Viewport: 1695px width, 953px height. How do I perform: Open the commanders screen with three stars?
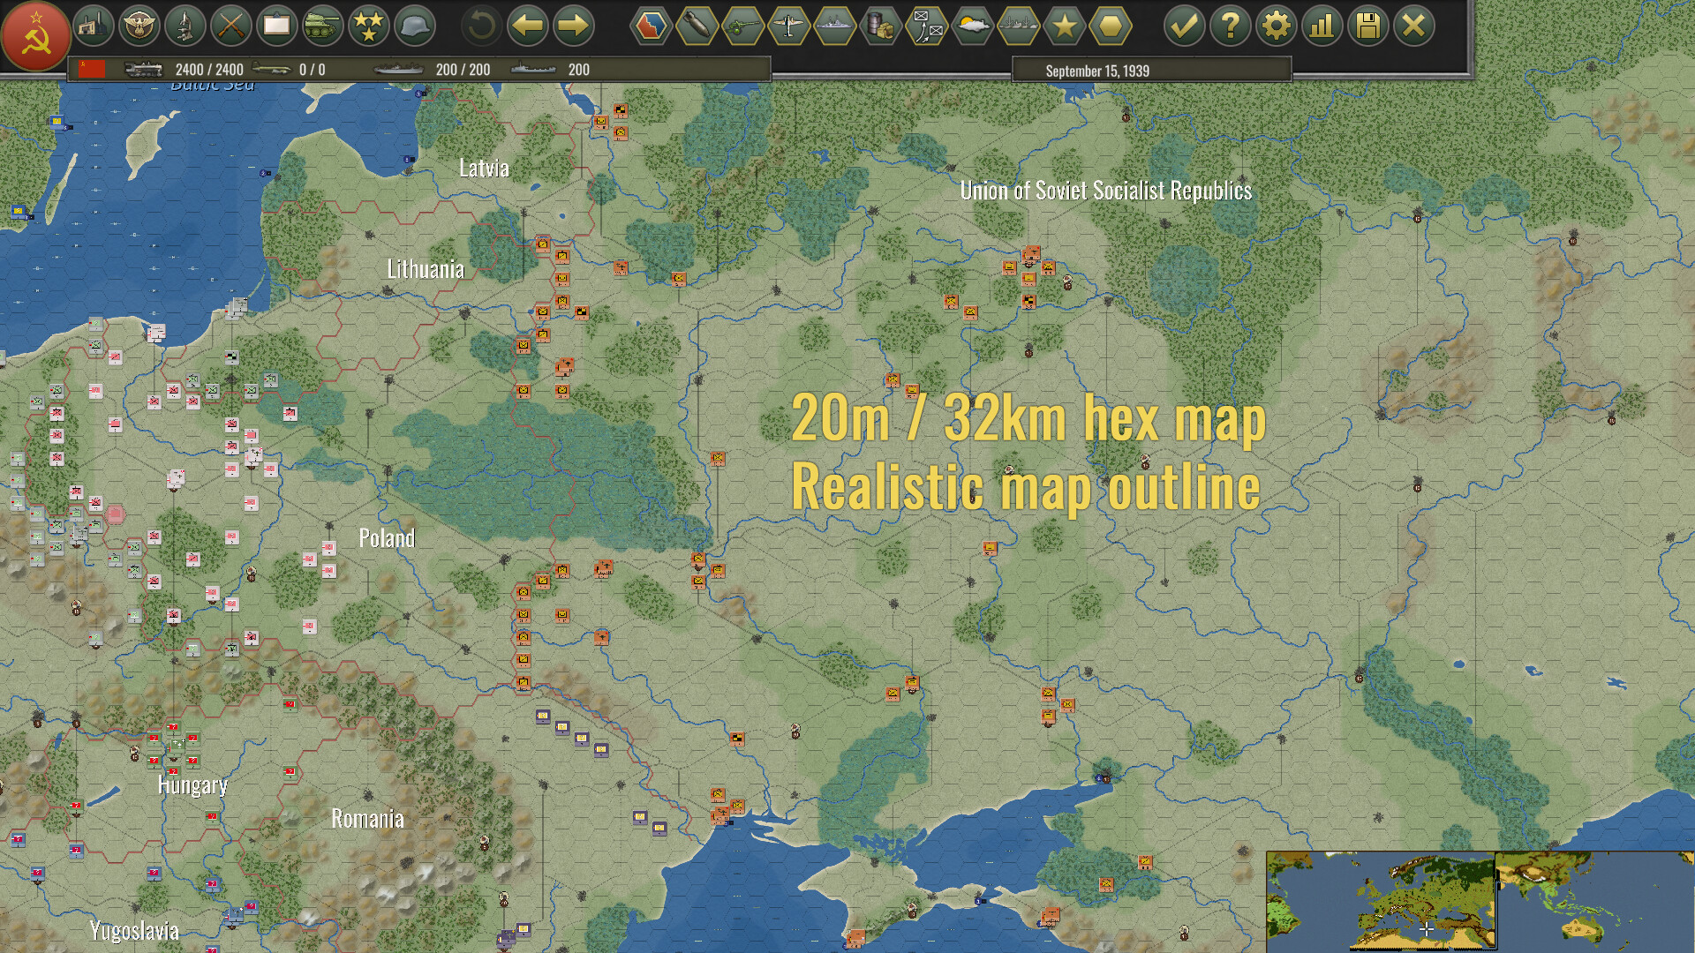coord(367,26)
